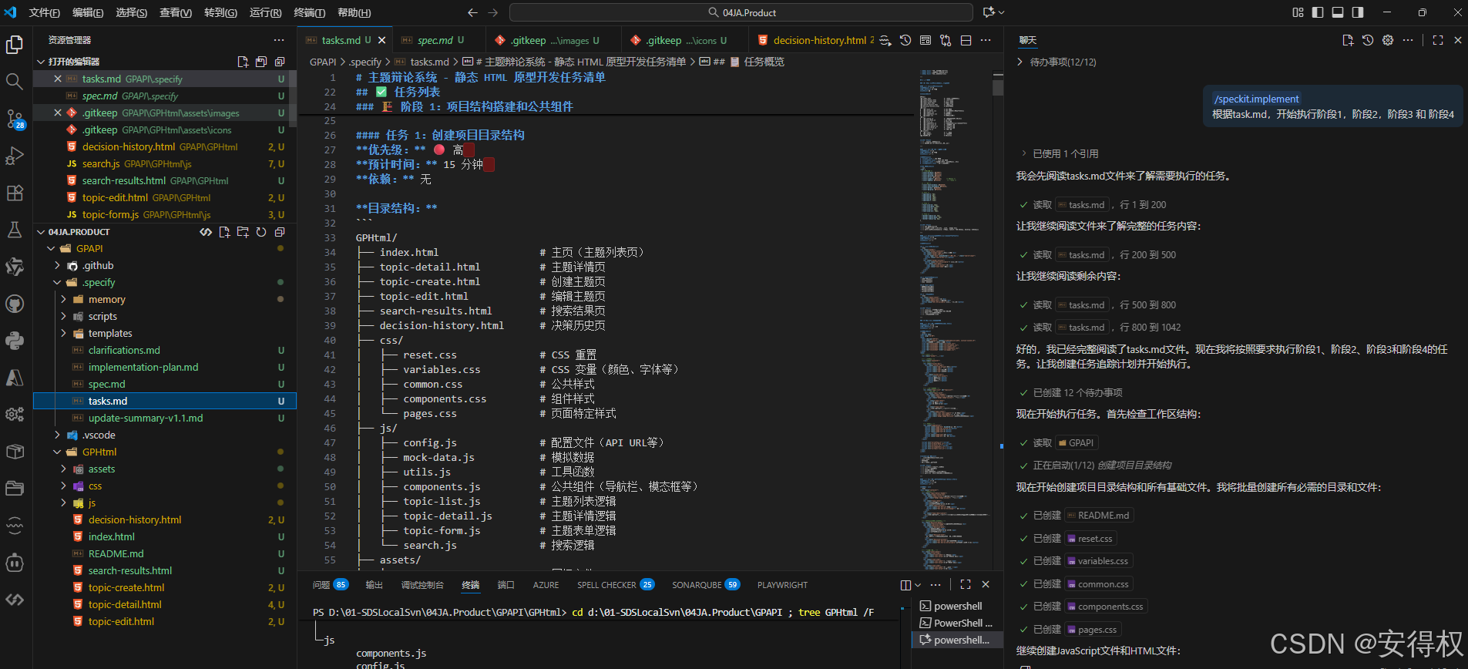1468x669 pixels.
Task: Open new untitled file from open editors header
Action: click(x=243, y=62)
